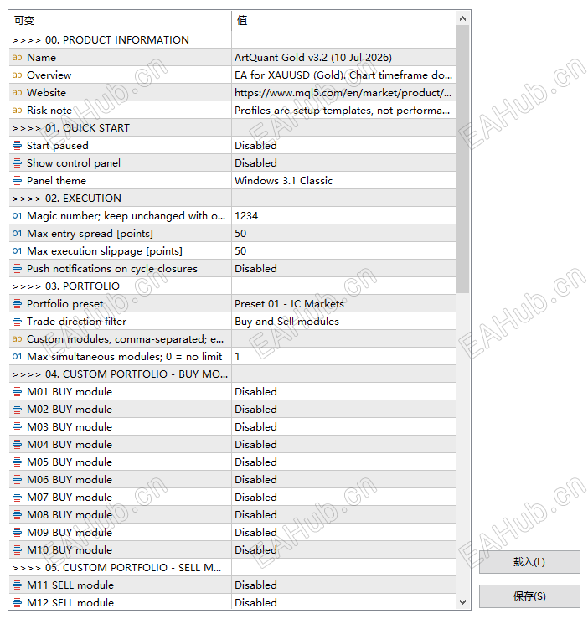Edit the Max simultaneous modules value 1
This screenshot has height=619, width=588.
click(x=343, y=356)
